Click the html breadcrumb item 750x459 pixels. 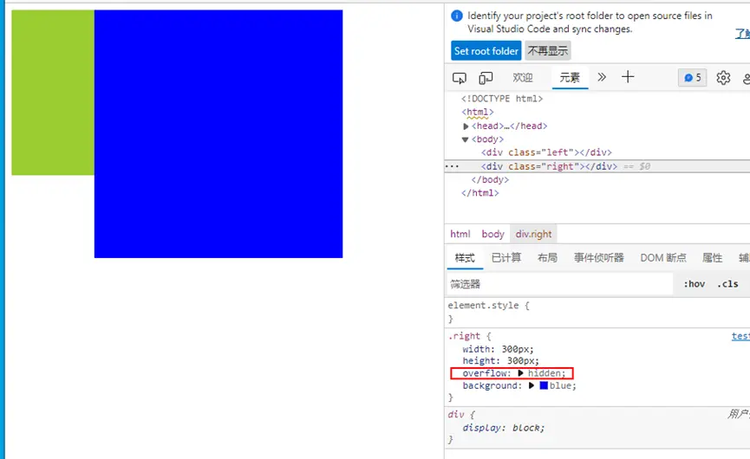click(x=460, y=234)
